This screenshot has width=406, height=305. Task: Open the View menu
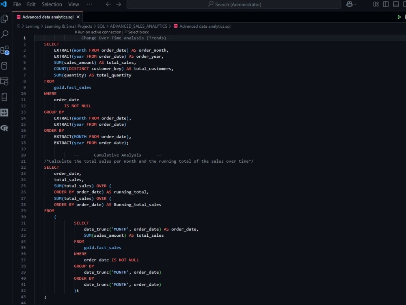[73, 4]
